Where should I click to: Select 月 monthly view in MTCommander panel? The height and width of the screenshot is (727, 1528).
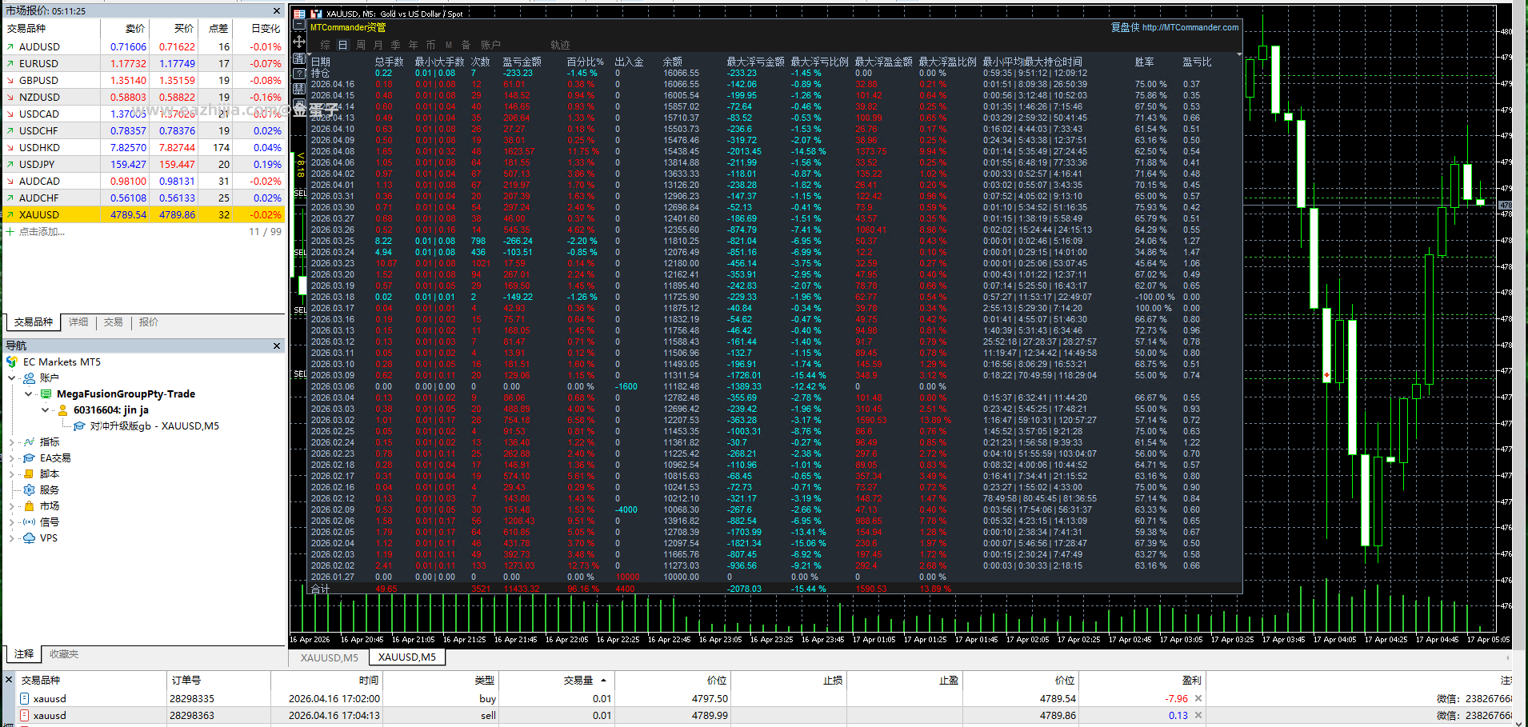[x=378, y=45]
